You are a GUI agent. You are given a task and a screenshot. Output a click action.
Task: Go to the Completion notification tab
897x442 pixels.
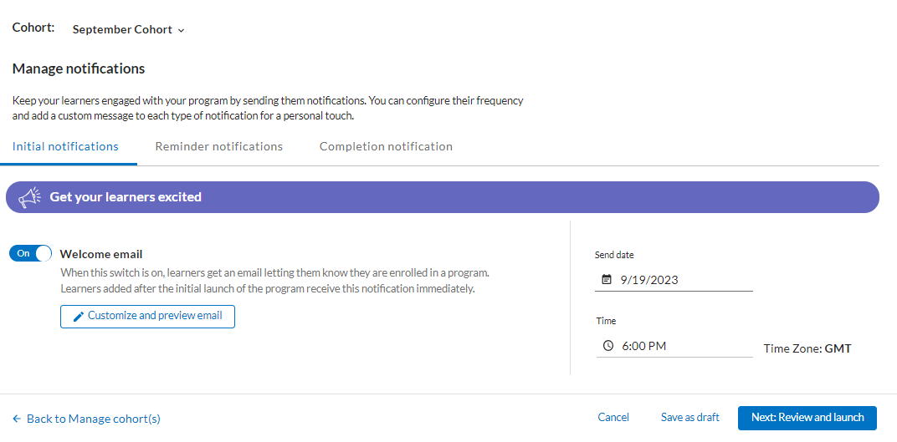click(386, 146)
